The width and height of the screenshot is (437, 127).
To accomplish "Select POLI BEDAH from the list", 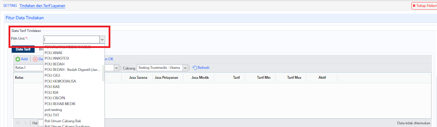I will [x=54, y=64].
